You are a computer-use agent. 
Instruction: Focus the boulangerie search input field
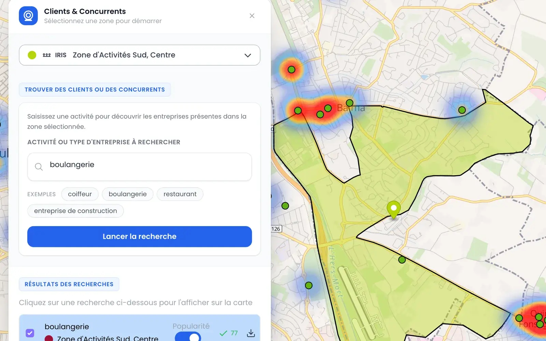(140, 166)
